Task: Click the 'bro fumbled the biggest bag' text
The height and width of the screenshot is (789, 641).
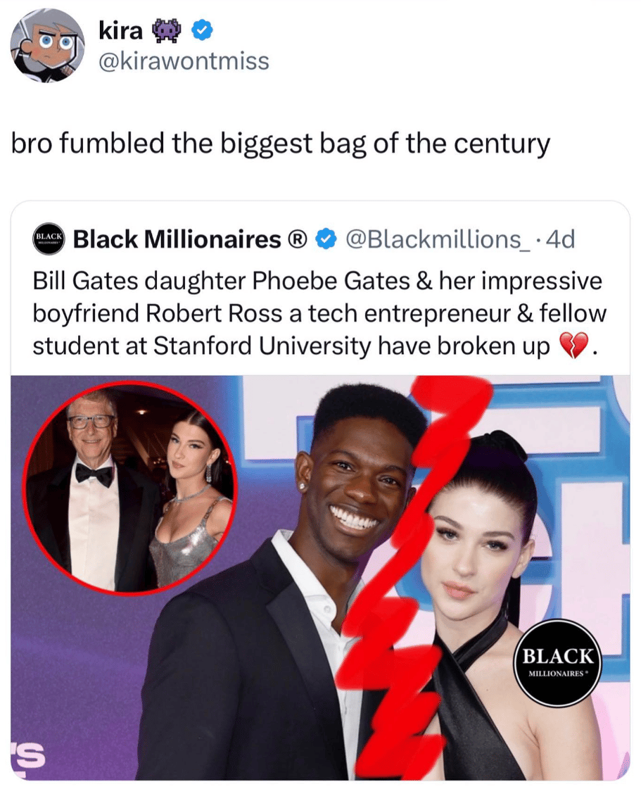Action: 280,144
